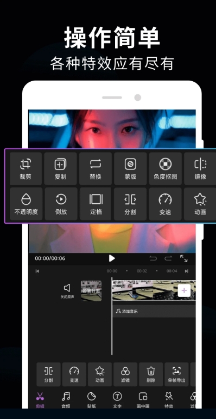Expand preview to fullscreen
This screenshot has width=216, height=419.
[x=184, y=258]
